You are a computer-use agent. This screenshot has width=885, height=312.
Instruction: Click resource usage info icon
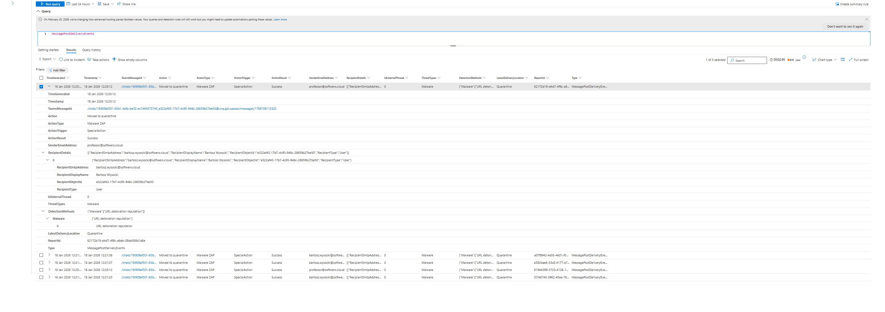click(x=804, y=57)
